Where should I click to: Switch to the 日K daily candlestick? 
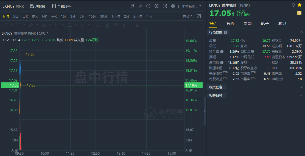(25, 16)
